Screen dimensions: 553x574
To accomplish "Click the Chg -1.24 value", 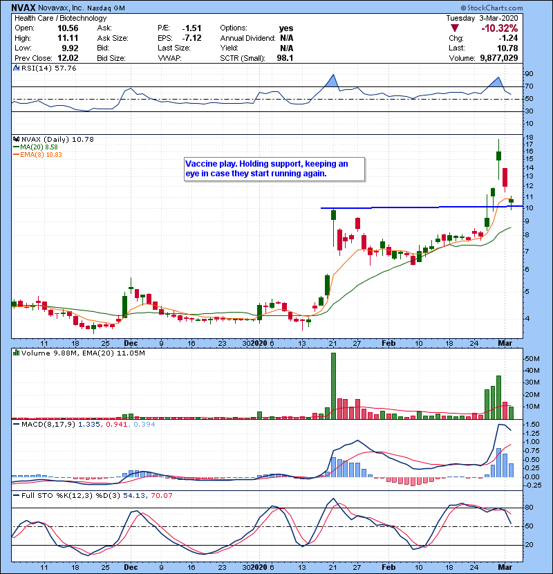I will pos(509,38).
